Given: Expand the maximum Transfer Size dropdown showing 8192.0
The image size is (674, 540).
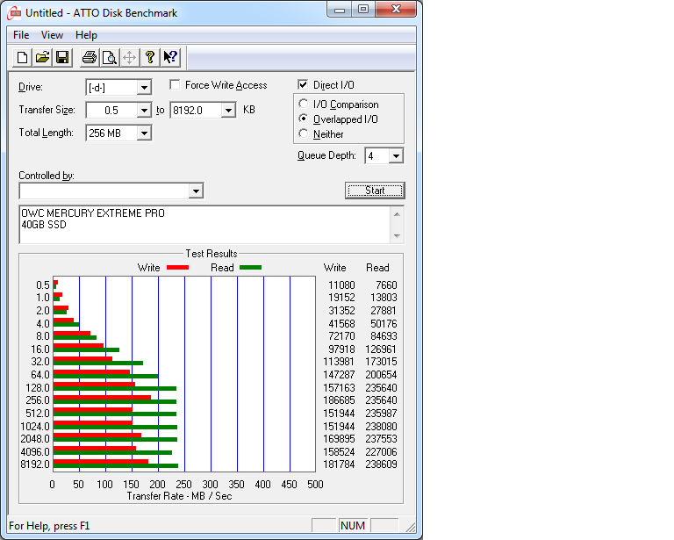Looking at the screenshot, I should pos(228,111).
